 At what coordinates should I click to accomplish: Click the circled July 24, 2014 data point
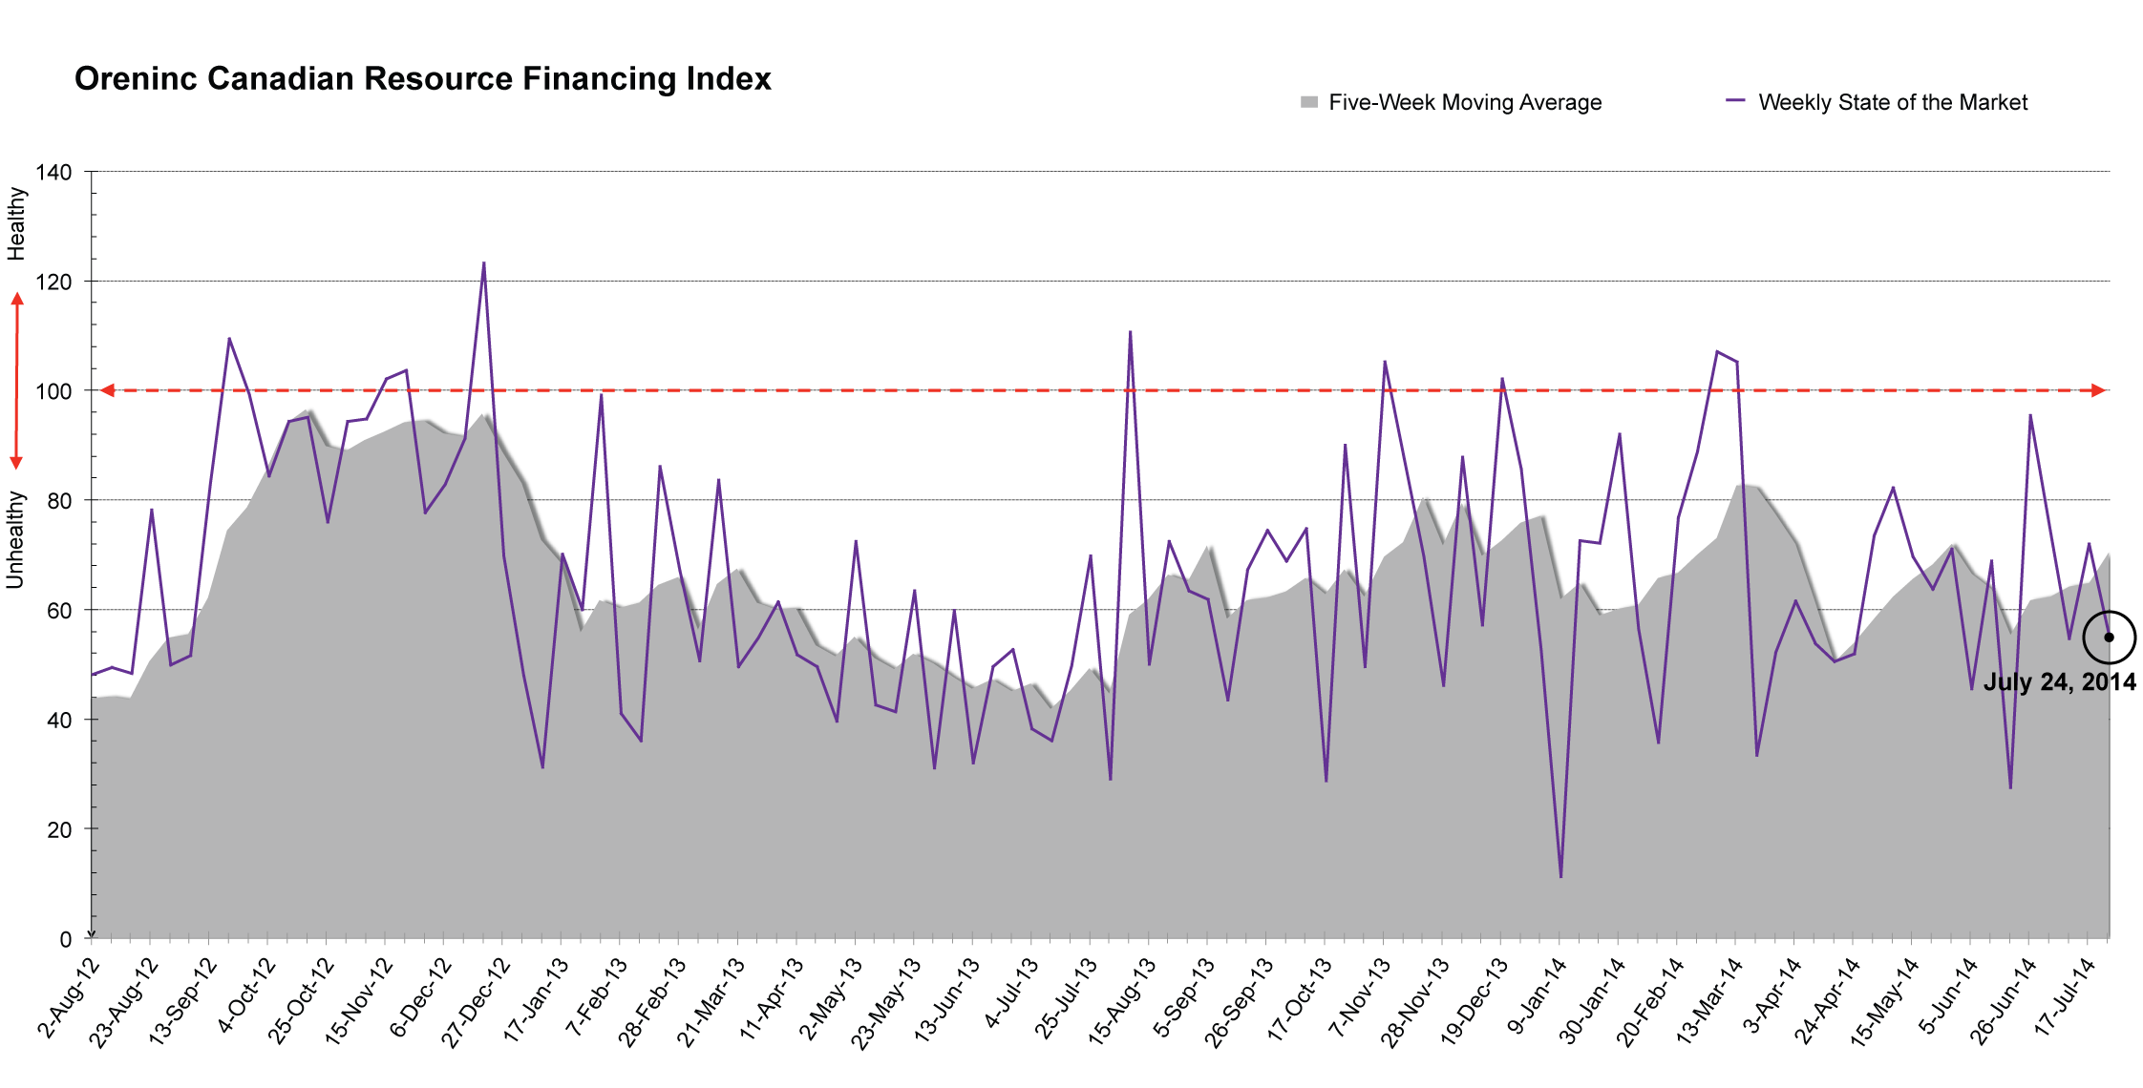coord(2109,638)
